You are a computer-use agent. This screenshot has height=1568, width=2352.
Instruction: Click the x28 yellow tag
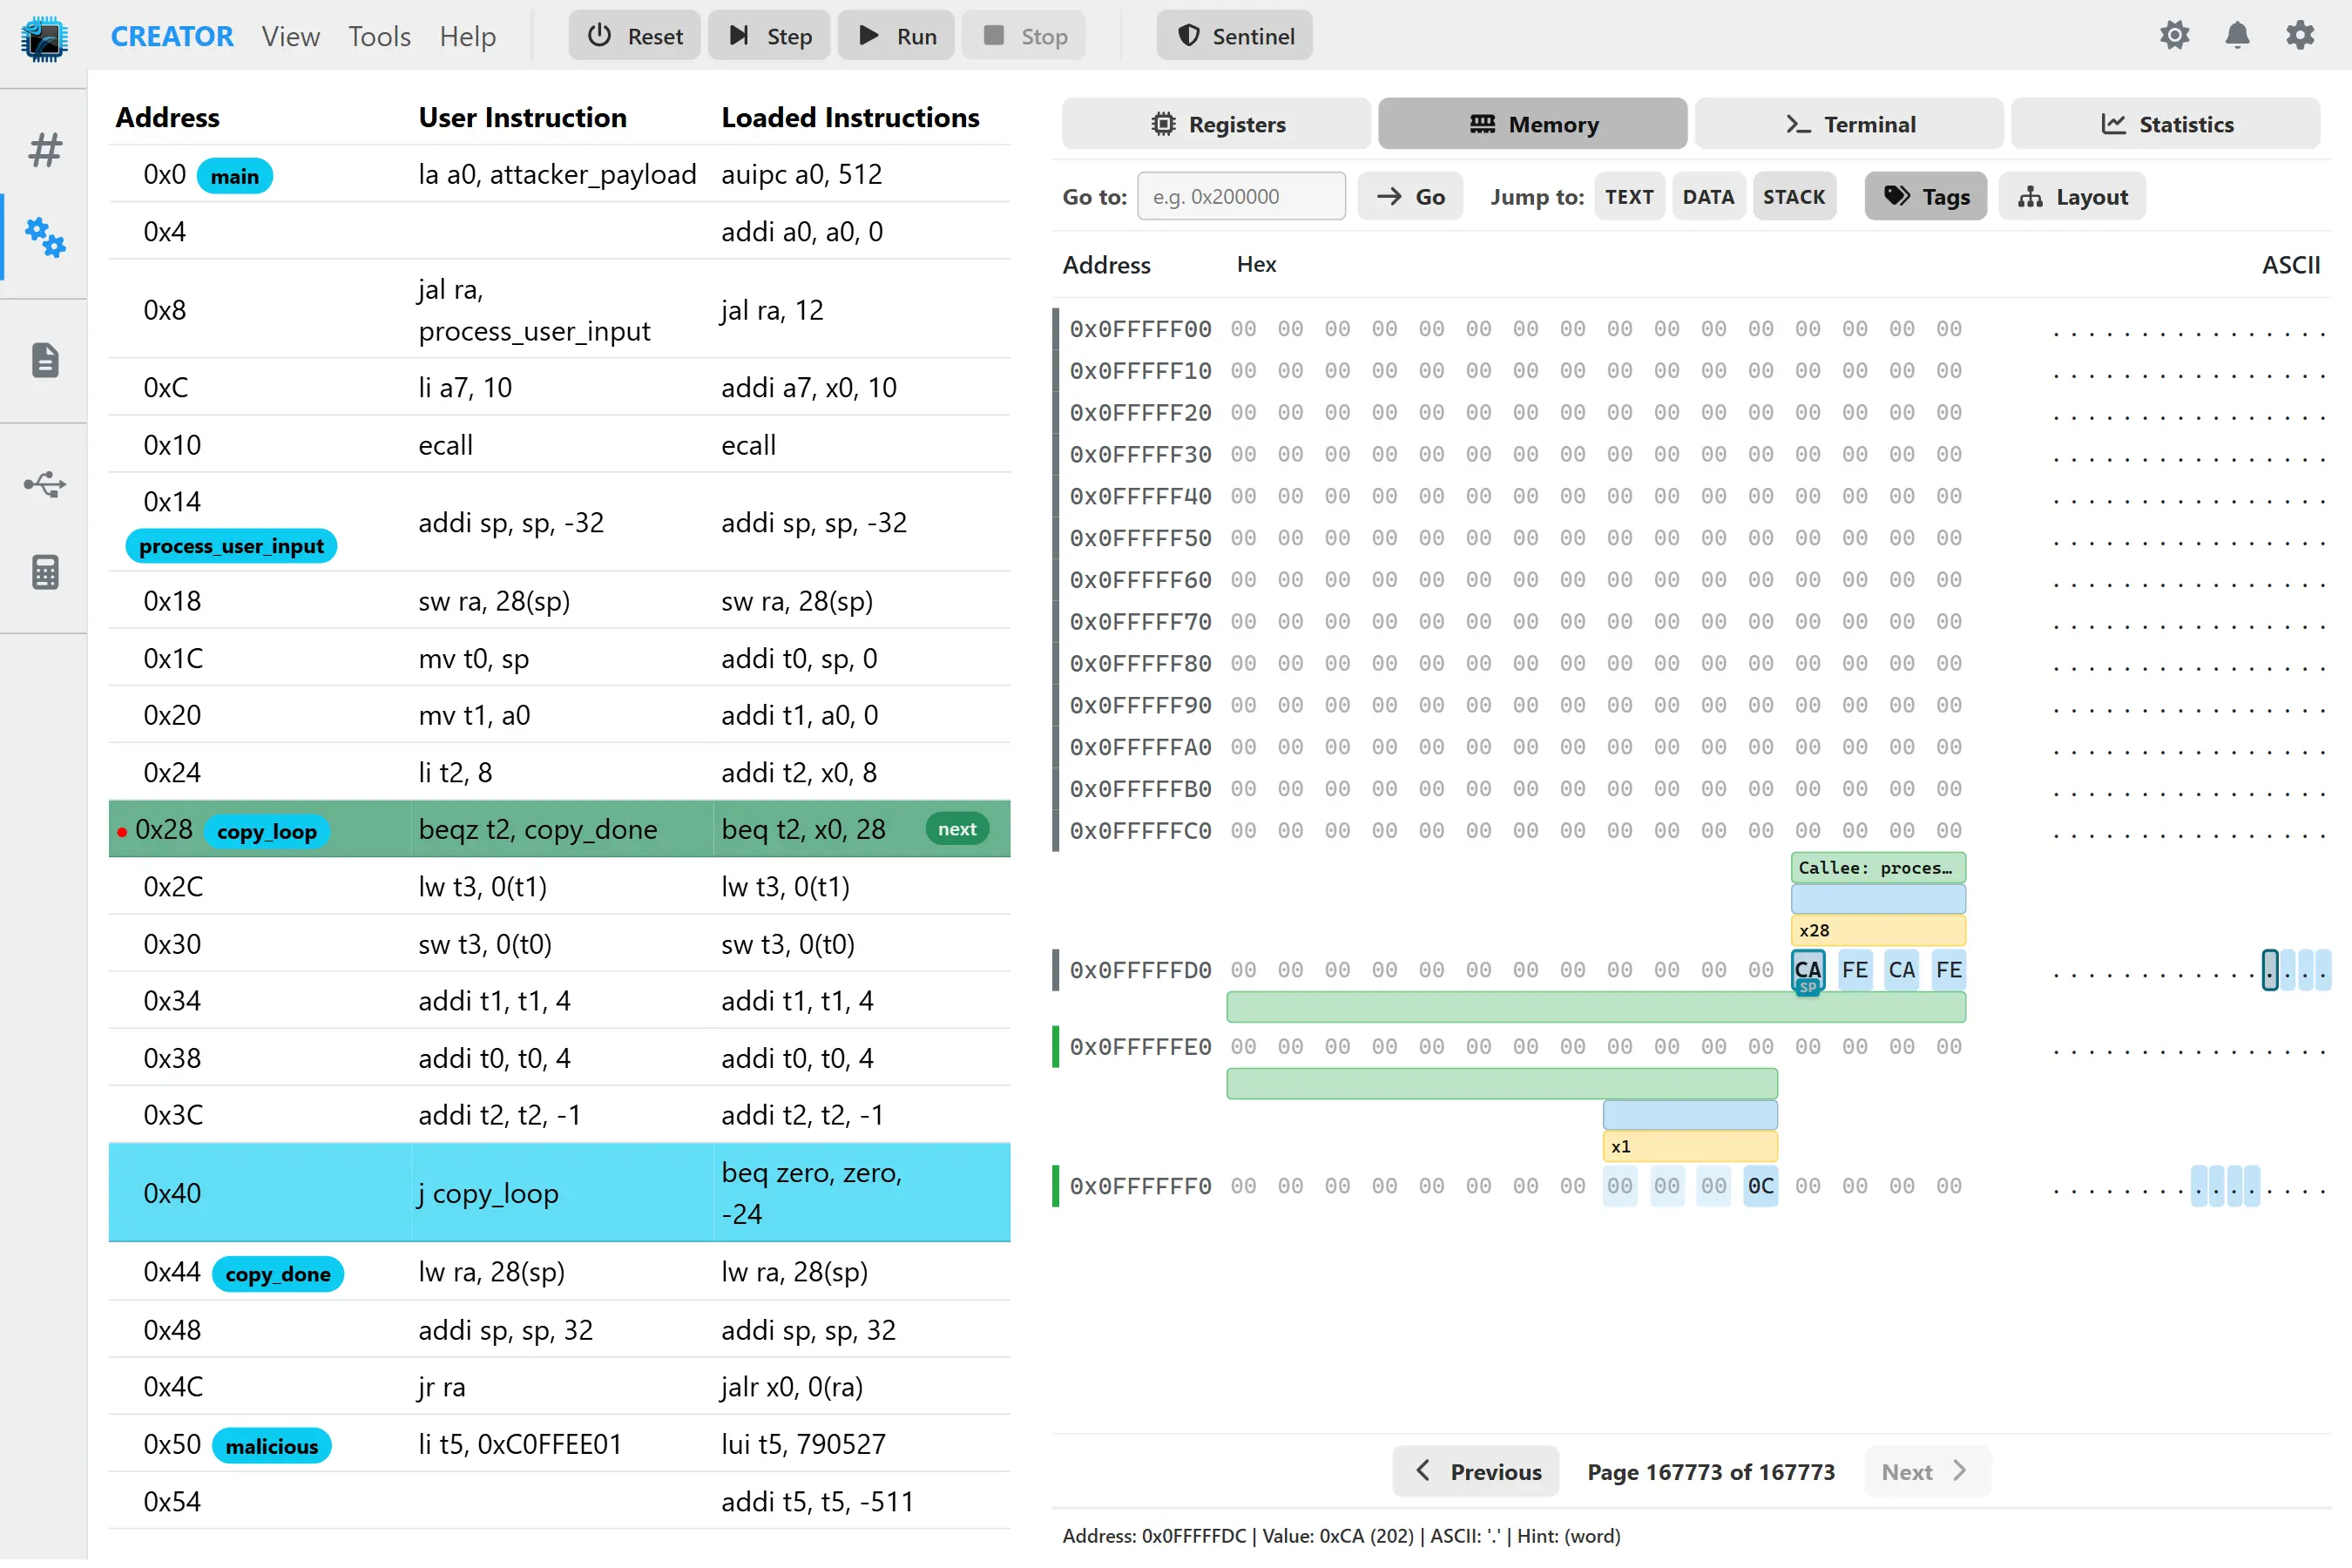coord(1878,930)
